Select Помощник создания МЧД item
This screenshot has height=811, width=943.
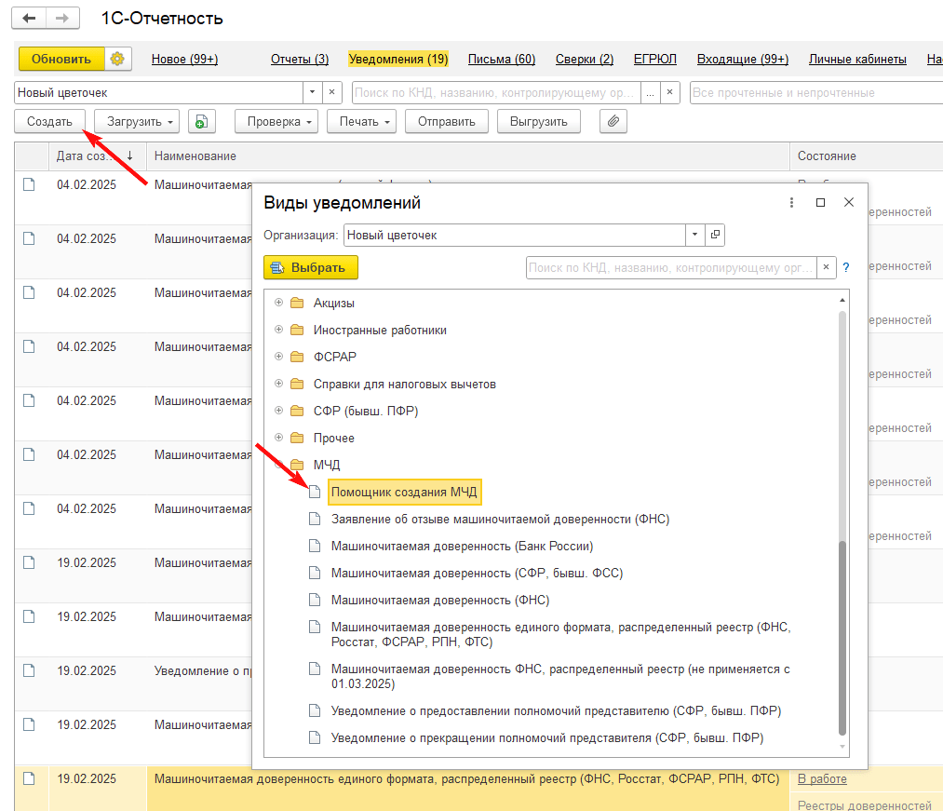pyautogui.click(x=405, y=492)
